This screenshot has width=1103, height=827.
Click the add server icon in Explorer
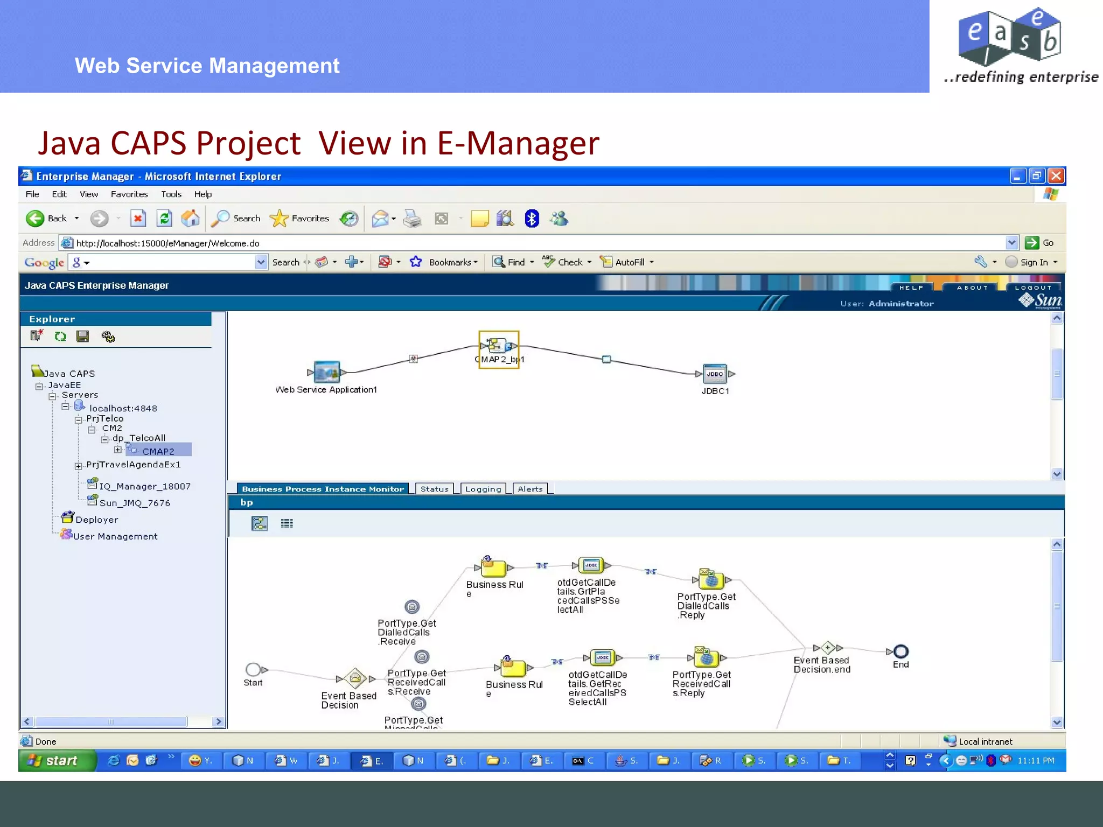pyautogui.click(x=37, y=336)
